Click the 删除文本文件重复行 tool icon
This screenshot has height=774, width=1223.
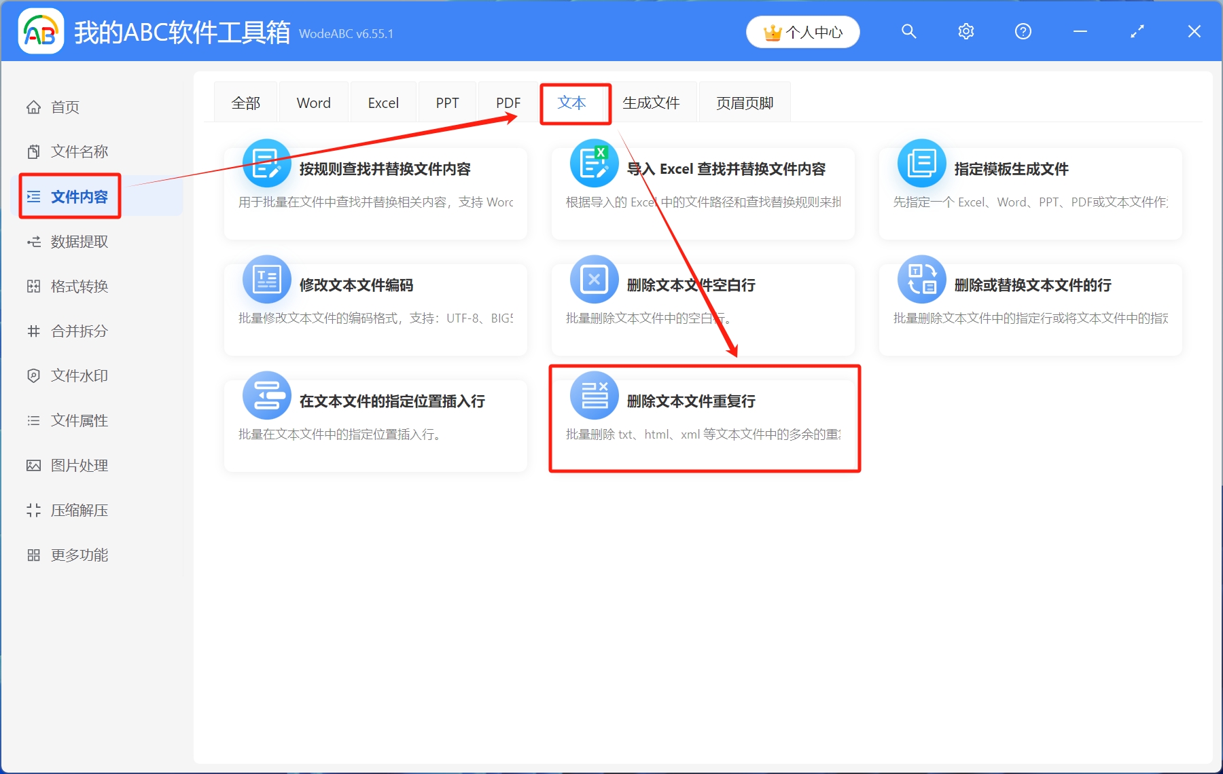595,396
